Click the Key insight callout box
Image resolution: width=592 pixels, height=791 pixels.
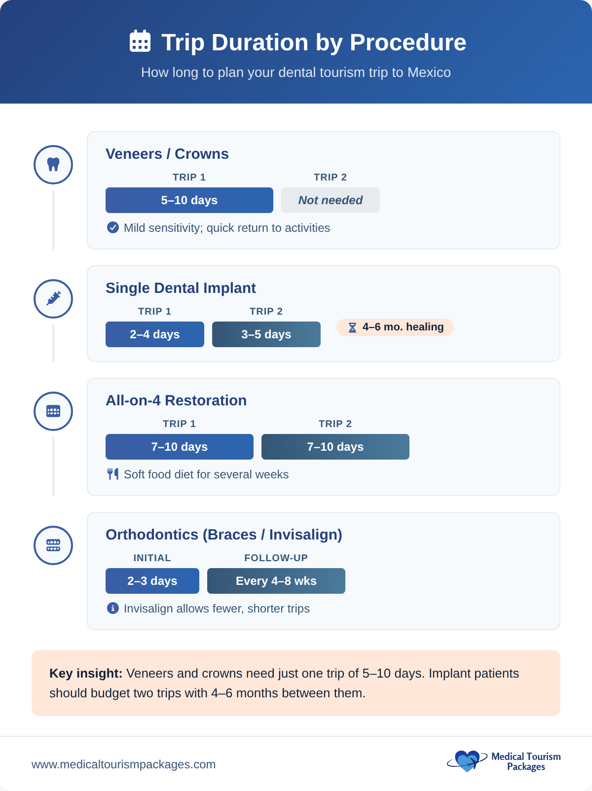click(x=296, y=683)
